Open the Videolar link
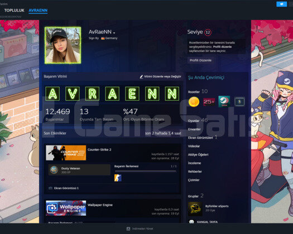Viewport: 293px width, 234px height. coord(194,146)
